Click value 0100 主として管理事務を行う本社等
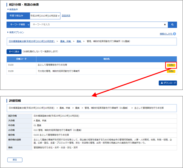 point(51,135)
